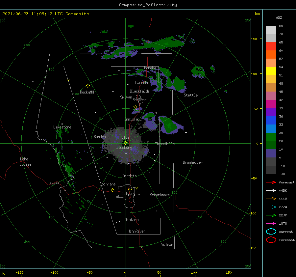Click the Composite_Reflectivity title

(148, 5)
